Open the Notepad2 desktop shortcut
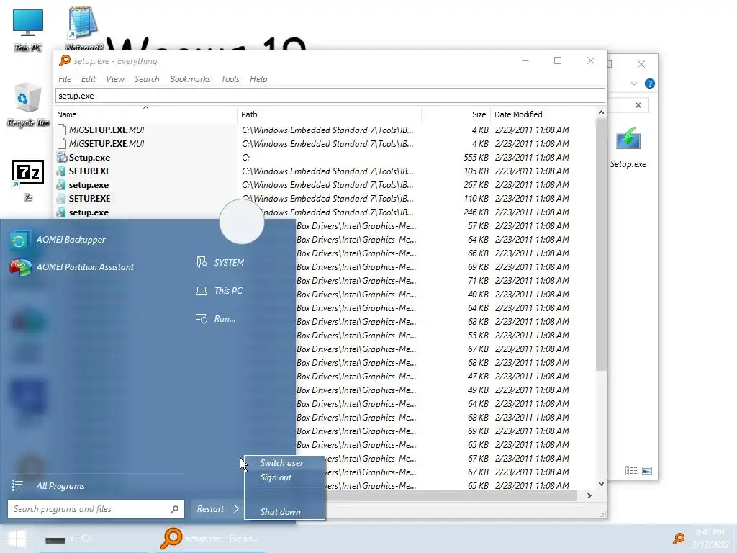 (x=83, y=29)
